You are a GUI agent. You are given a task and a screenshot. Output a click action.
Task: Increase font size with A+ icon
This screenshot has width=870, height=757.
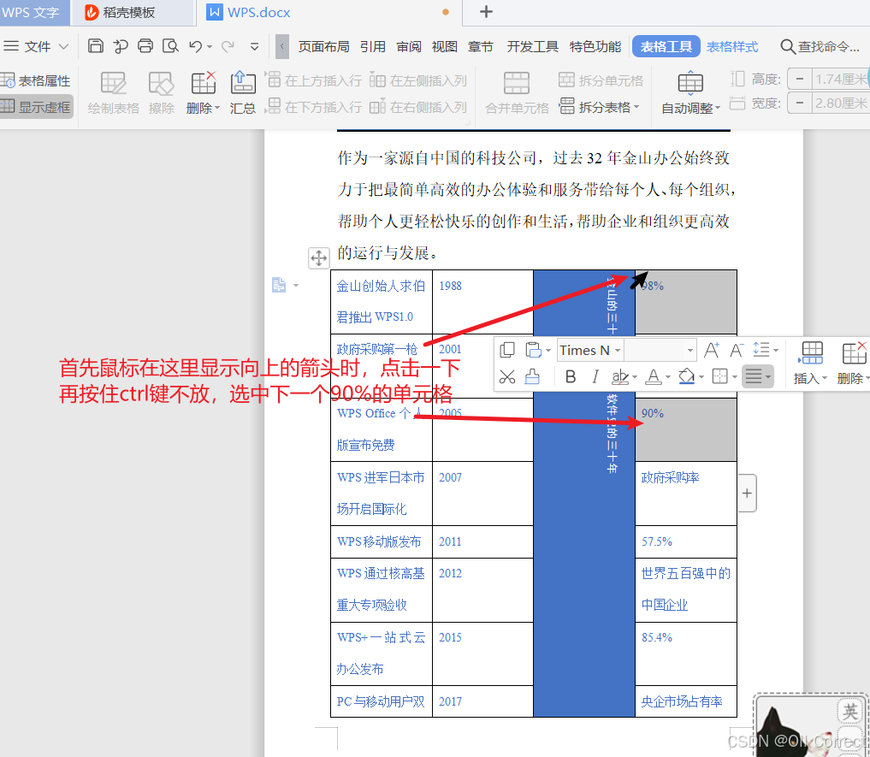point(712,350)
